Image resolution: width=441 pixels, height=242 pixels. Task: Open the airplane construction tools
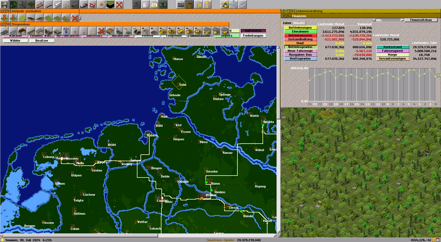click(93, 4)
